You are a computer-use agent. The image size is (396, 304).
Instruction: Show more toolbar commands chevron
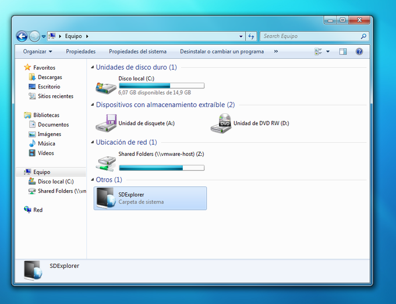pos(276,51)
